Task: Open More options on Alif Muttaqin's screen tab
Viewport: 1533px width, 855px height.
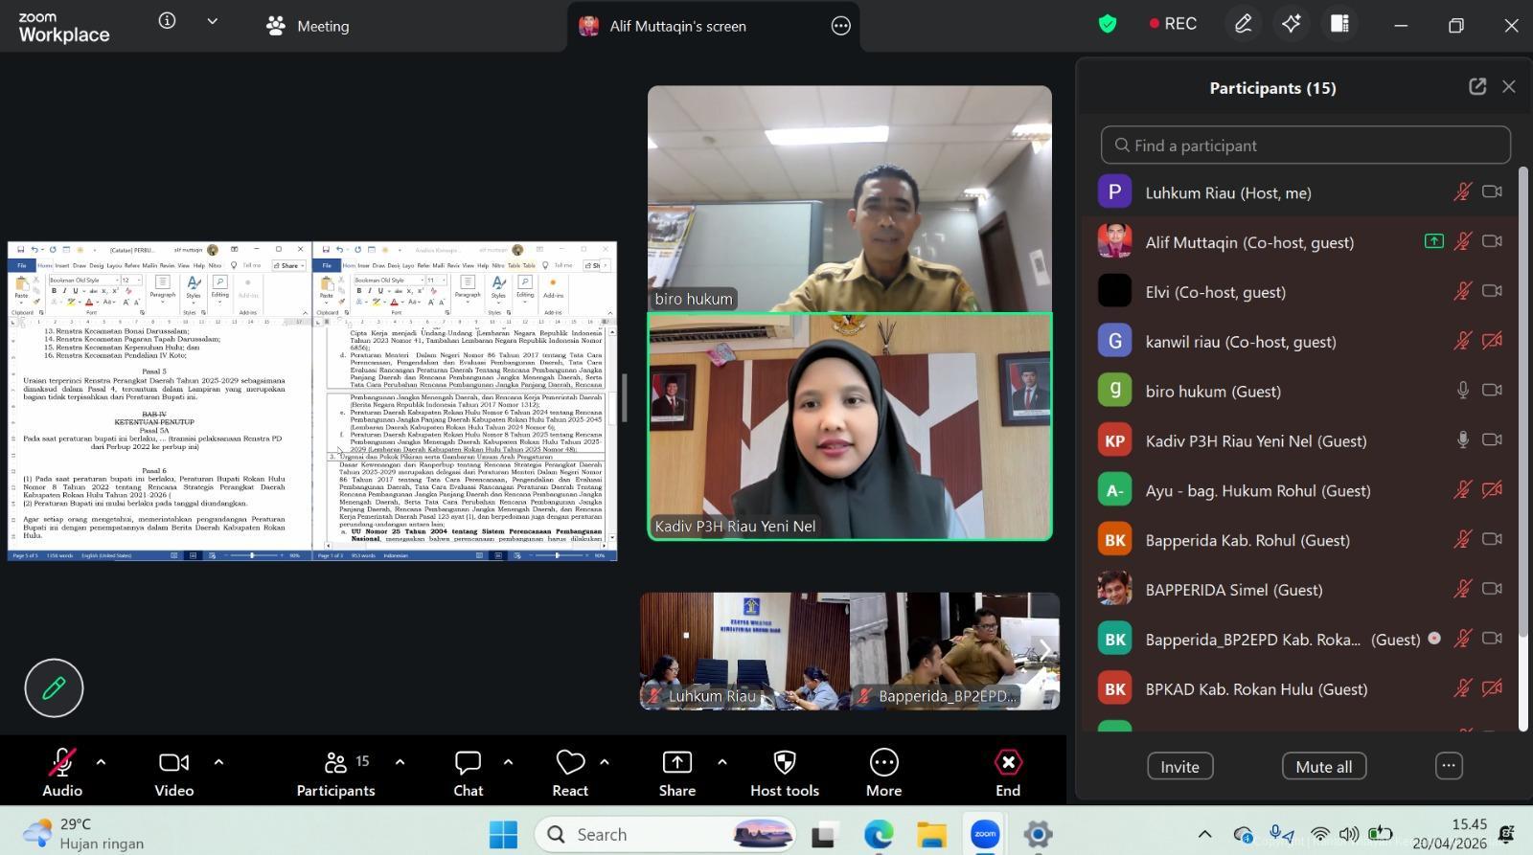Action: click(840, 26)
